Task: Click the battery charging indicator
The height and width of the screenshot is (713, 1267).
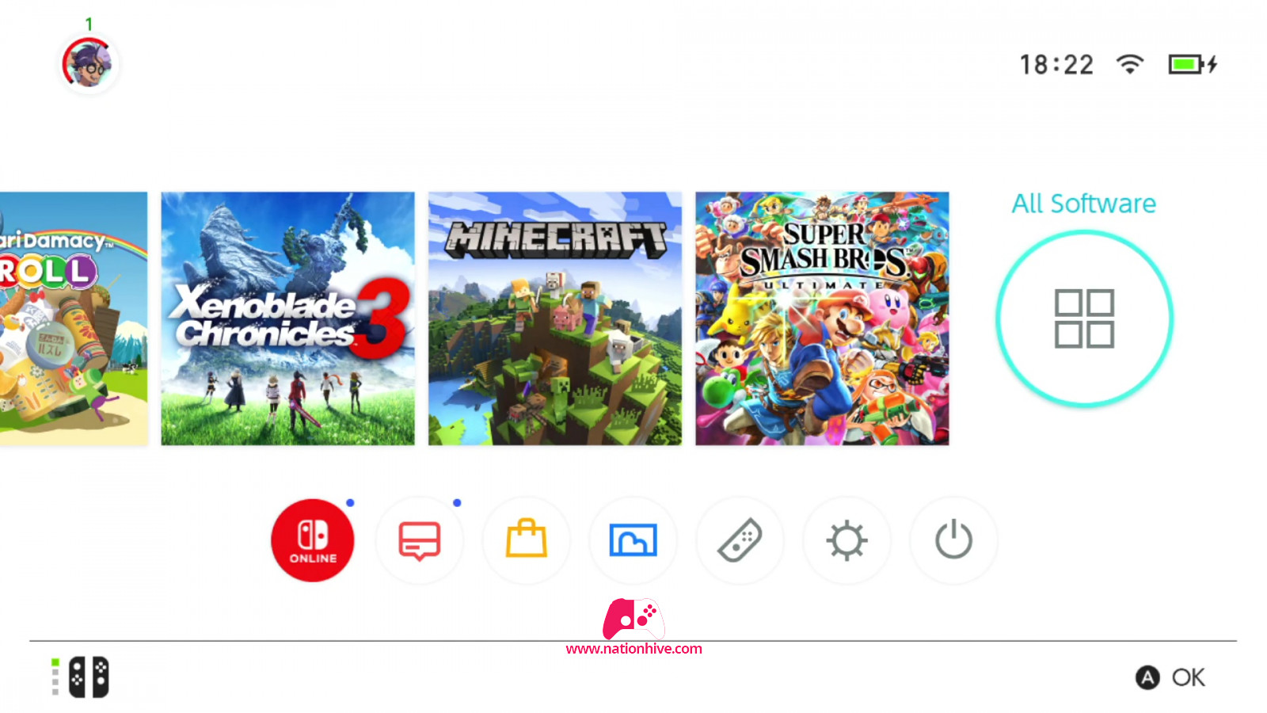Action: 1193,64
